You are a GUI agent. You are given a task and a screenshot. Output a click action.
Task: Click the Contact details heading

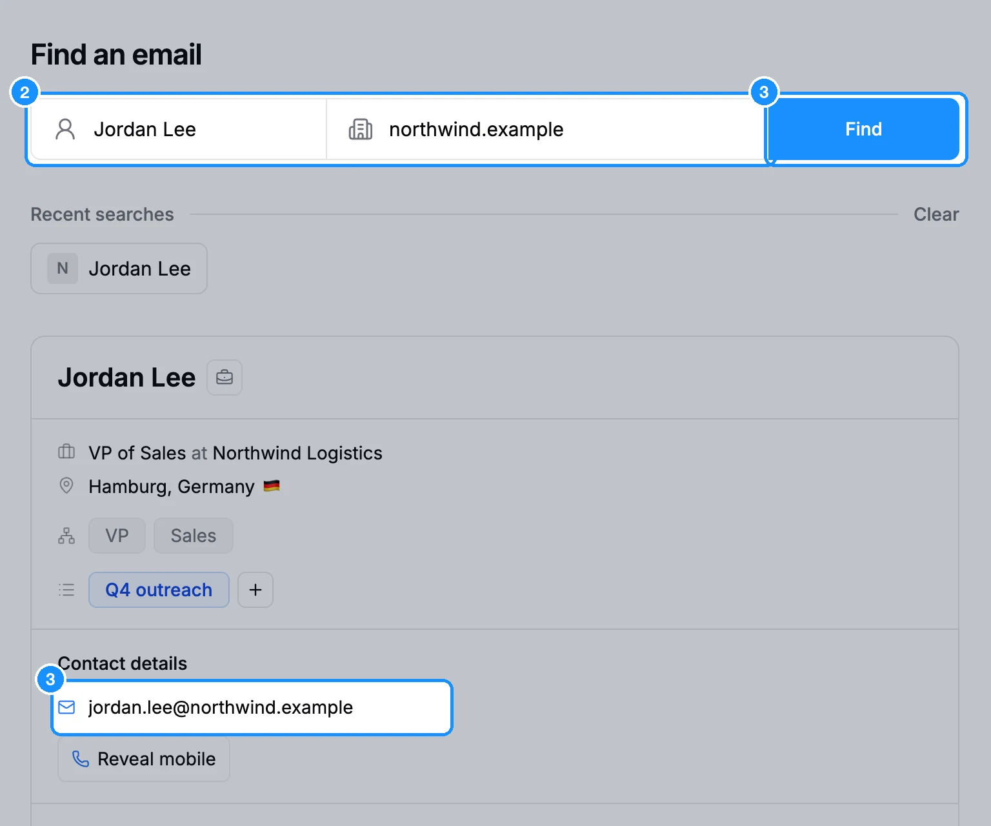click(123, 663)
